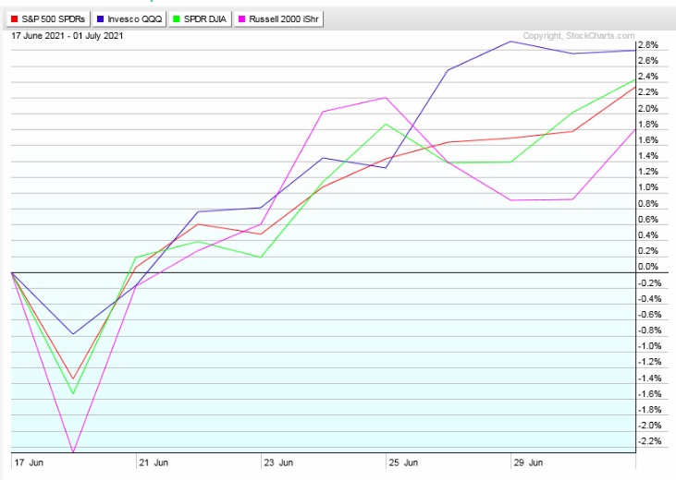The width and height of the screenshot is (676, 480).
Task: Click the SPDR DJIA line's lowest dip
Action: [x=73, y=393]
